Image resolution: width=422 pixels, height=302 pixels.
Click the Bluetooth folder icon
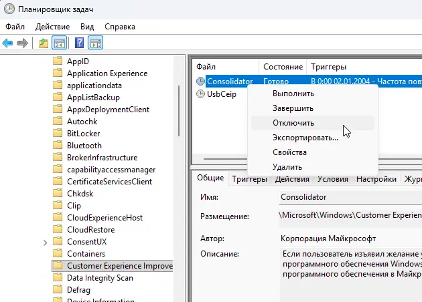click(x=58, y=146)
